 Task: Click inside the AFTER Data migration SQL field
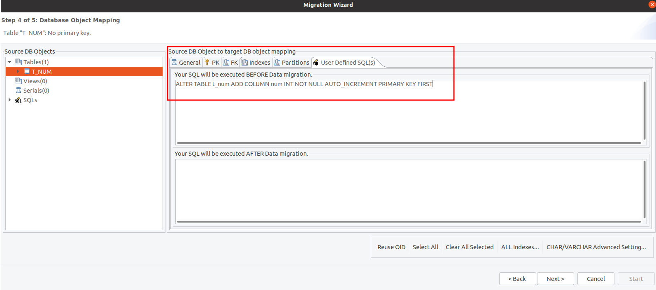(407, 189)
